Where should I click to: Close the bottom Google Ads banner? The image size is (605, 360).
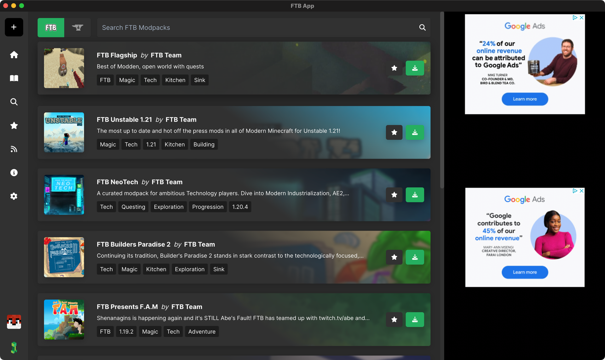(582, 191)
